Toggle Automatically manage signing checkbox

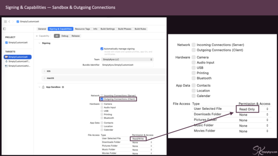(102, 49)
